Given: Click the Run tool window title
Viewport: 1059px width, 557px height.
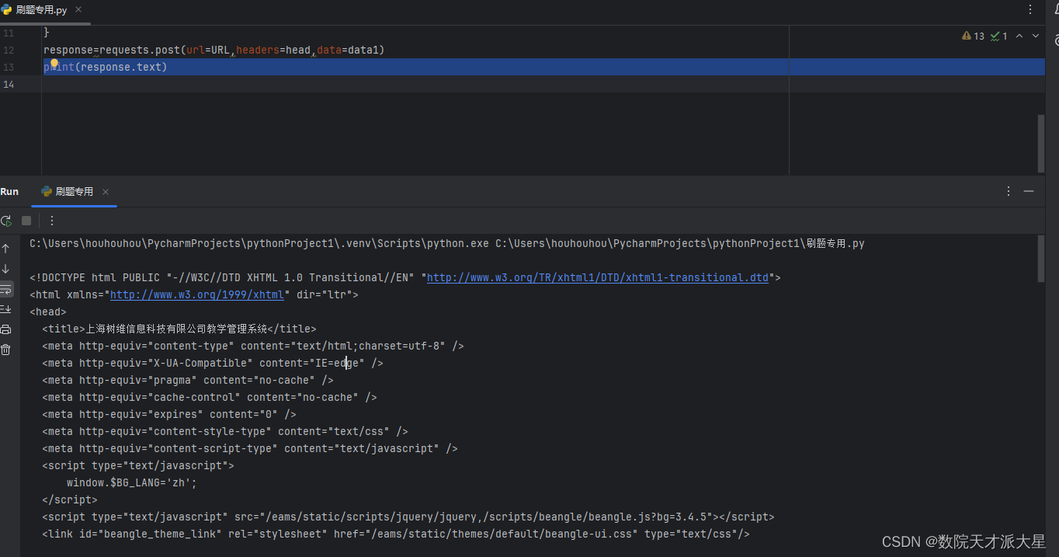Looking at the screenshot, I should tap(9, 191).
